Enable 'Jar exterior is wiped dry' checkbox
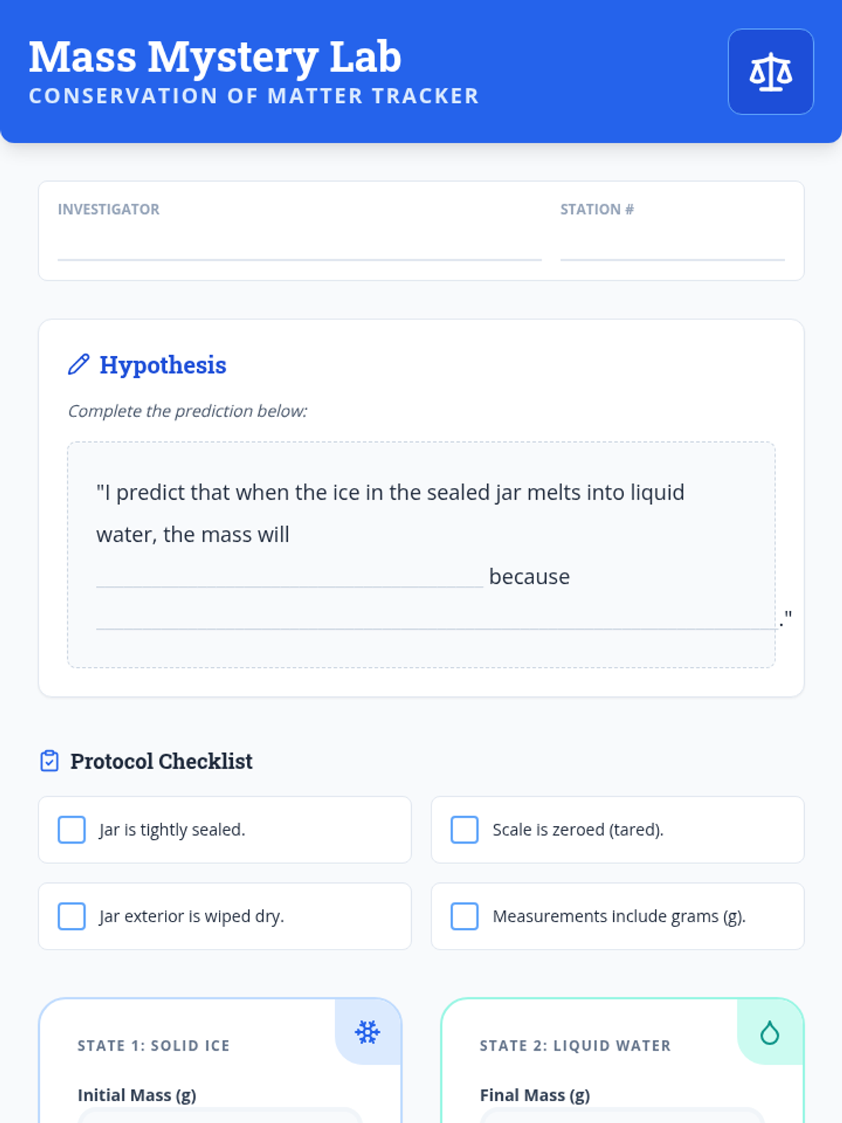 click(x=72, y=916)
